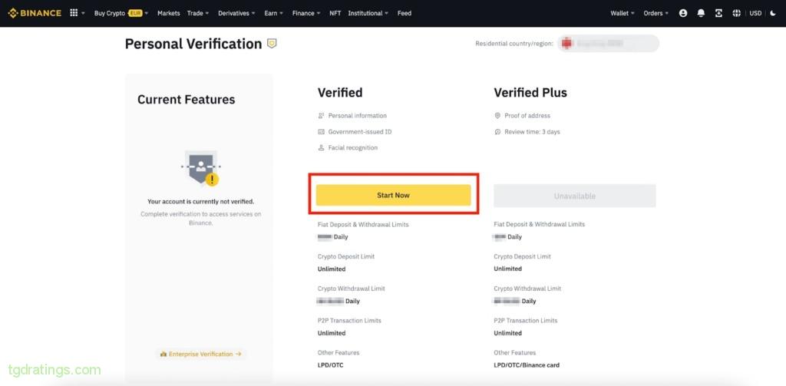The width and height of the screenshot is (786, 386).
Task: Click 'LPD/OTC/Binance card' text
Action: 527,365
